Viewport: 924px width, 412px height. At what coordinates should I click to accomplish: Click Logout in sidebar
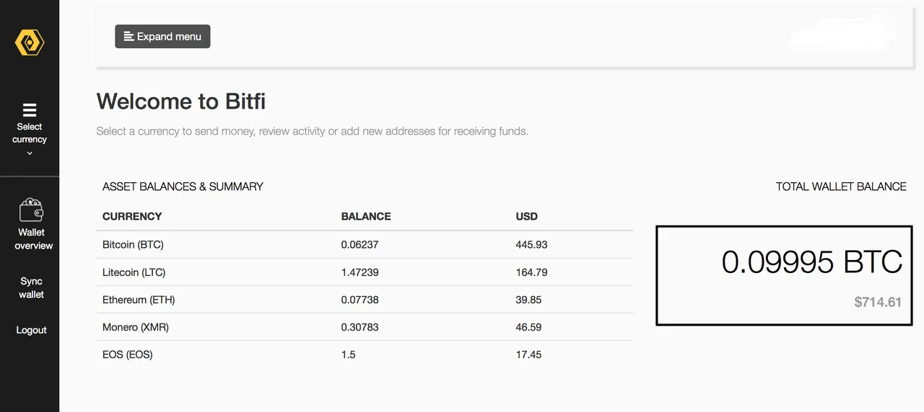31,330
